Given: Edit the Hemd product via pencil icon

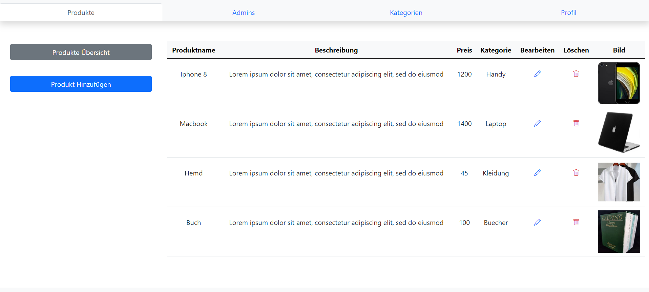Looking at the screenshot, I should click(x=537, y=173).
